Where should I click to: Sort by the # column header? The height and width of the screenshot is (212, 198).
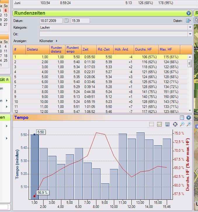[19, 49]
